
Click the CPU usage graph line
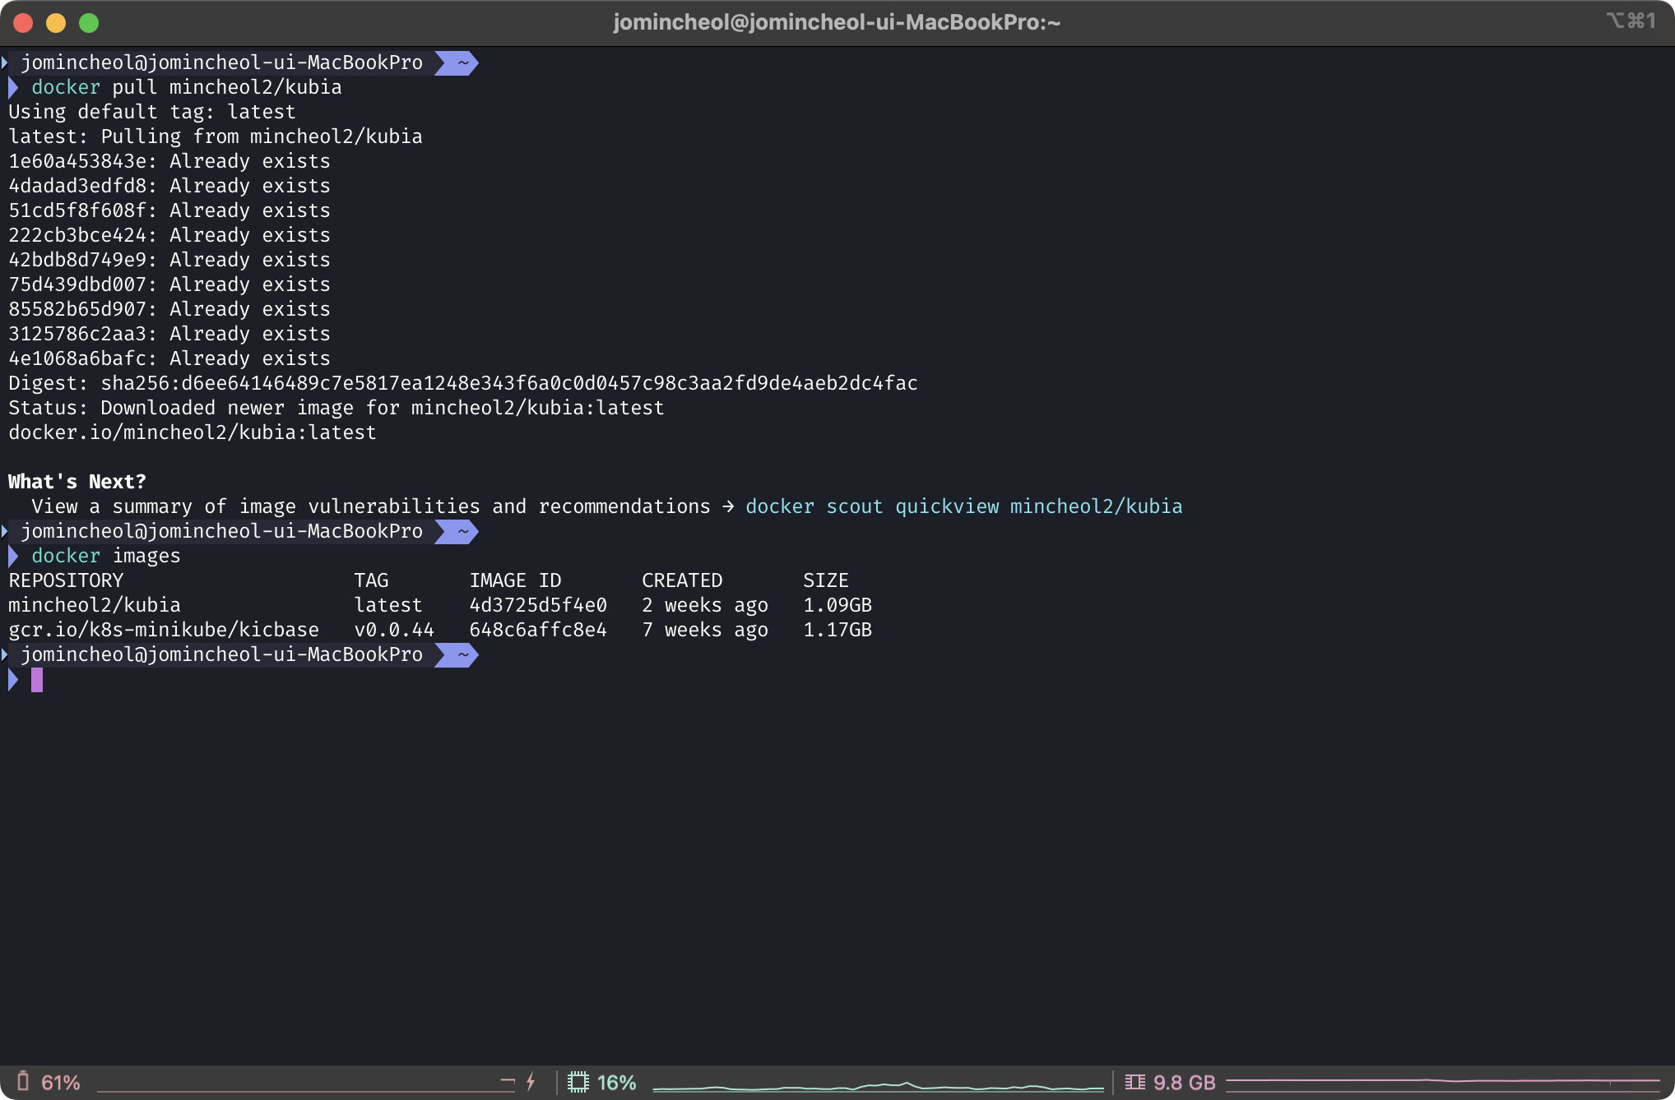tap(878, 1088)
